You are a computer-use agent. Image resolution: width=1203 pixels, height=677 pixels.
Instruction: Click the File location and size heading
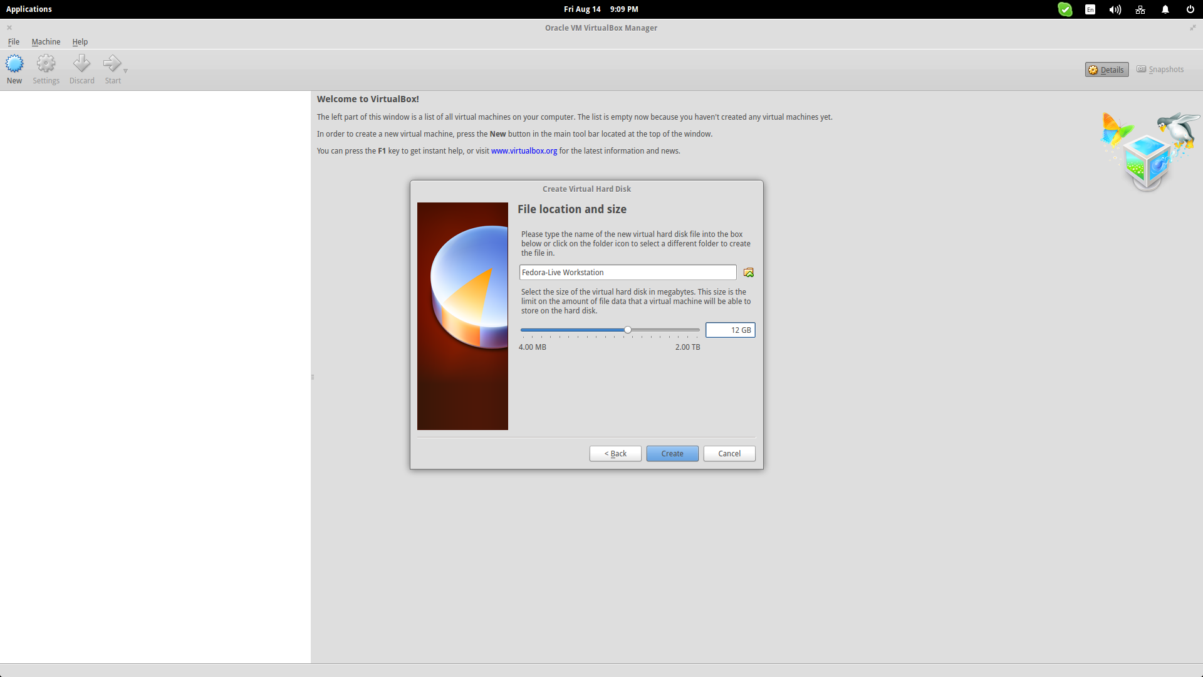[572, 209]
